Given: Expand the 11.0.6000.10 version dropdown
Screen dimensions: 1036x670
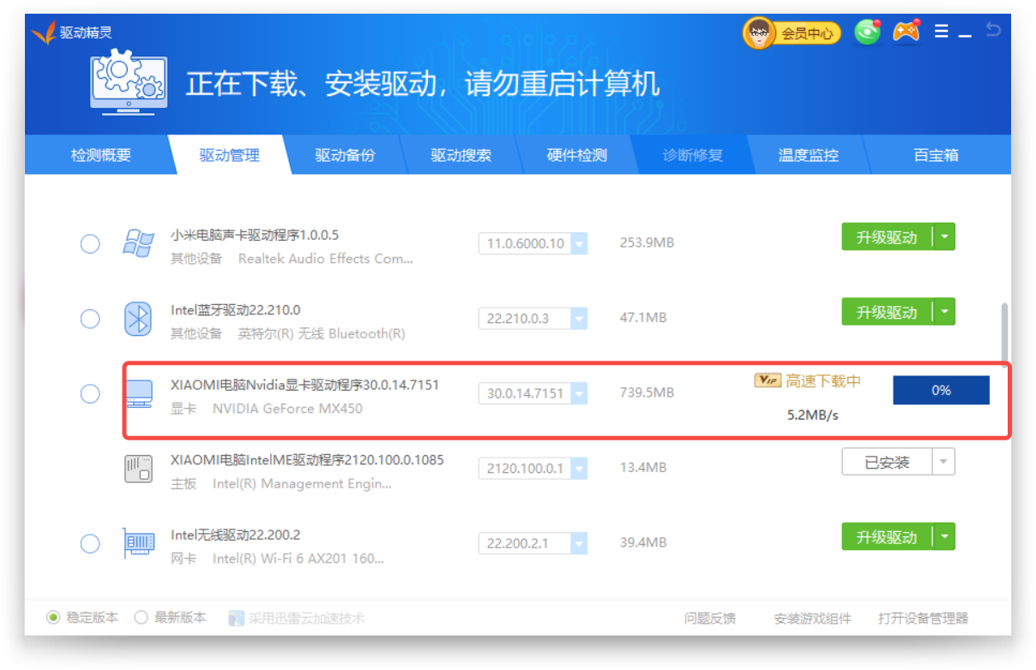Looking at the screenshot, I should click(579, 244).
